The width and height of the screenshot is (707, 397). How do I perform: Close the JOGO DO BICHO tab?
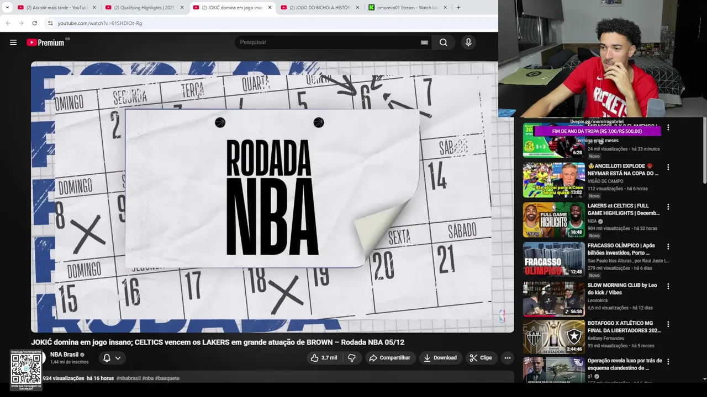[x=357, y=8]
